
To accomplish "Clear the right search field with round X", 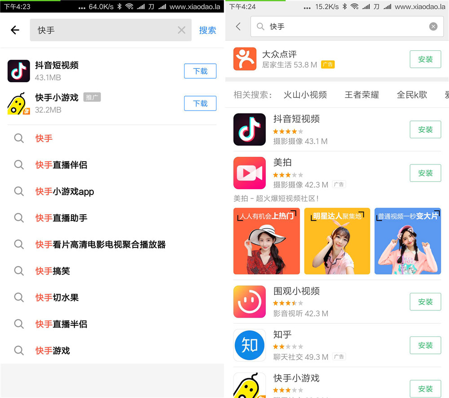I will (433, 27).
